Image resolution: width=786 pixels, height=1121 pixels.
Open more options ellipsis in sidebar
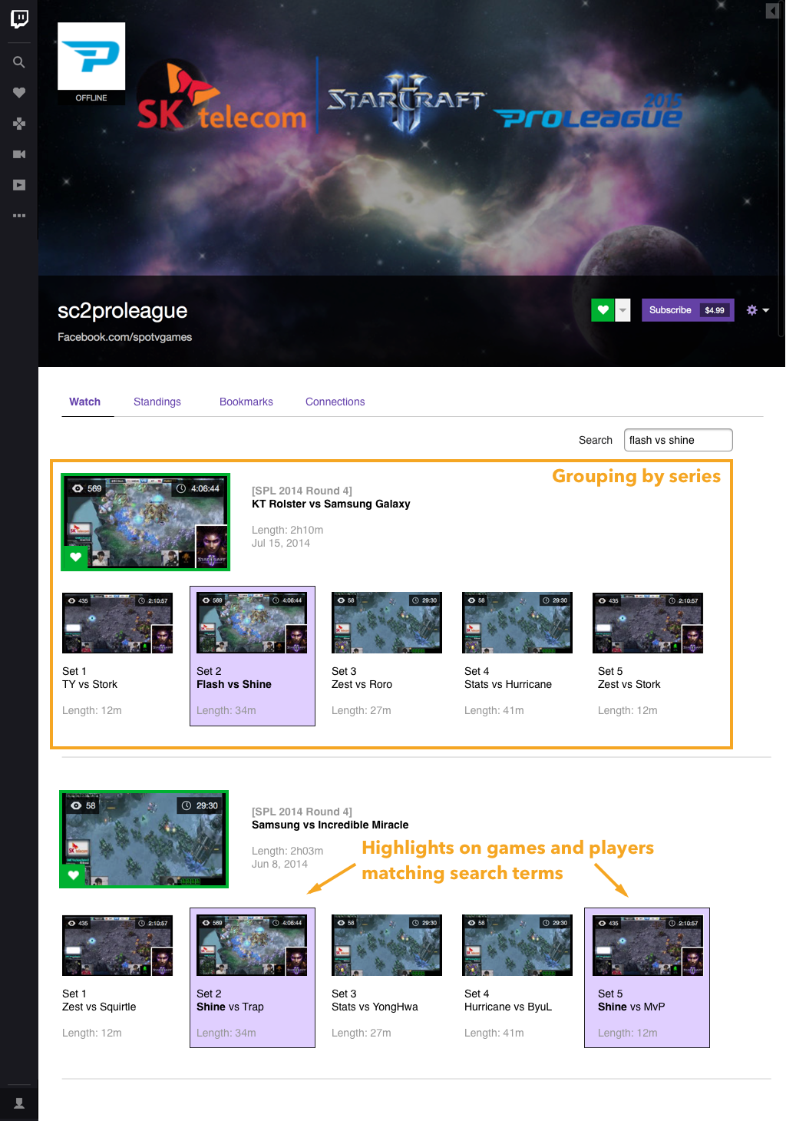[x=19, y=216]
